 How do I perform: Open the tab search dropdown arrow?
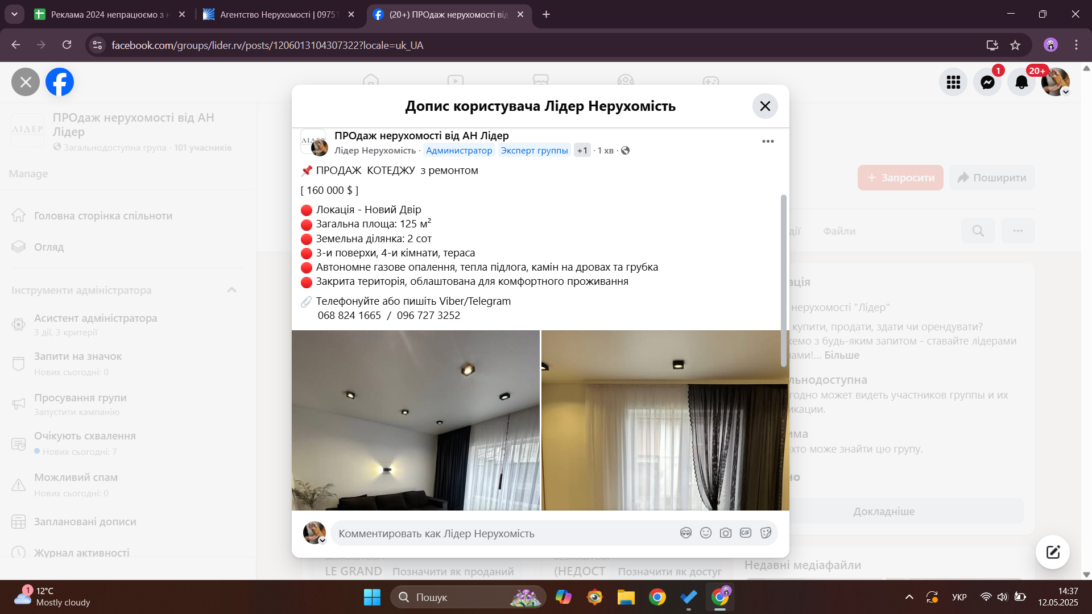14,14
